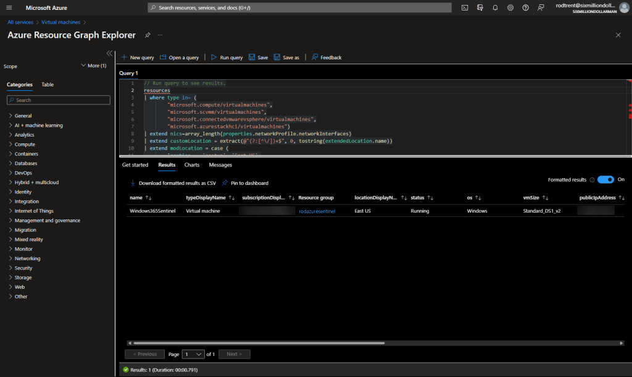Open a query from file
Image resolution: width=632 pixels, height=377 pixels.
coord(179,57)
